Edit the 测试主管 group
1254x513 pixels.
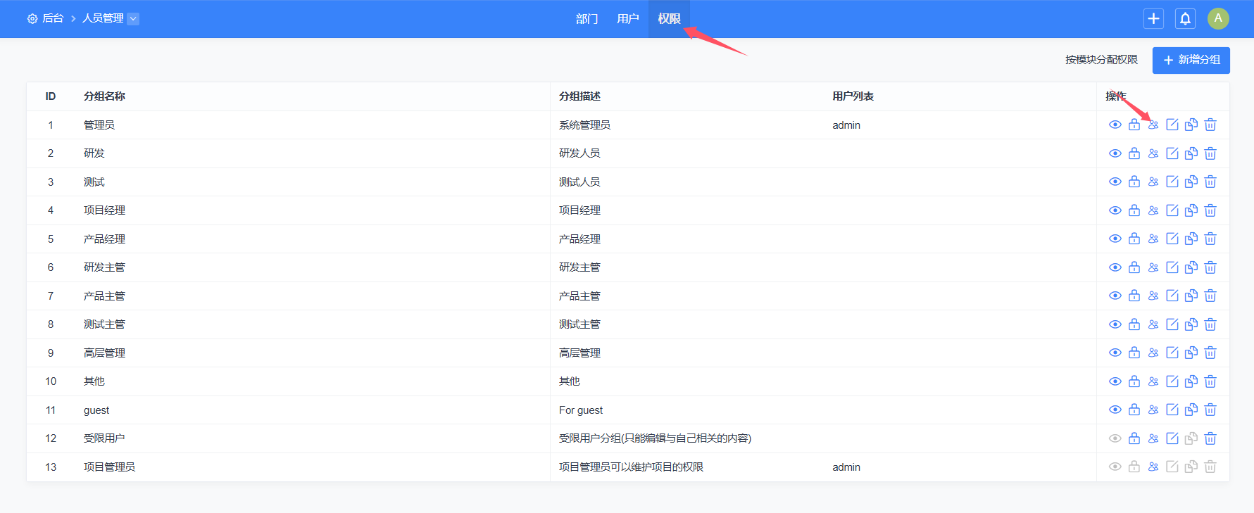point(1172,324)
